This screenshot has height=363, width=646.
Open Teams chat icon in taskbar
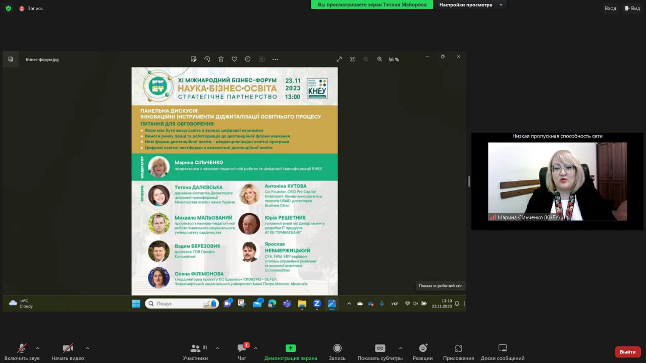click(x=228, y=304)
